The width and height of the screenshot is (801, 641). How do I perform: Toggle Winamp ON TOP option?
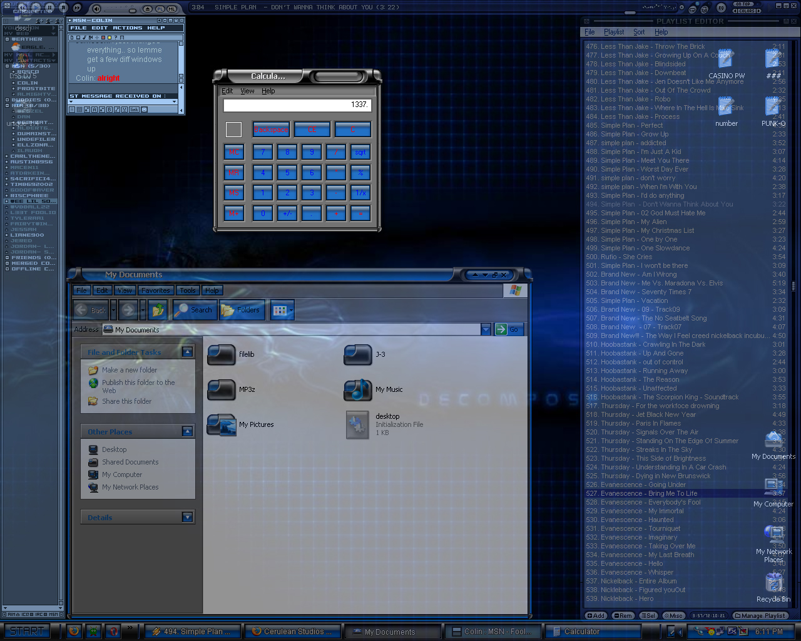coord(743,4)
